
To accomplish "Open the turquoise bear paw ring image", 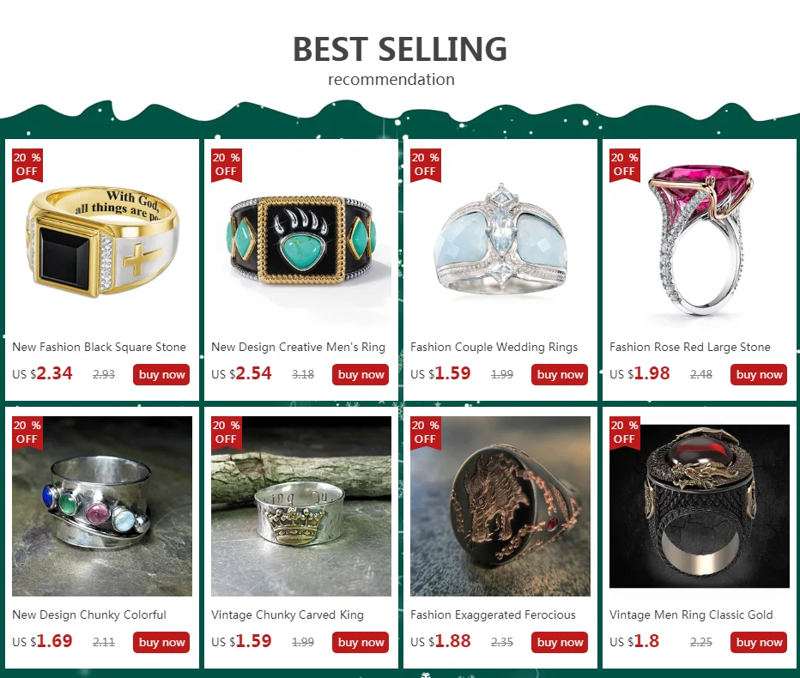I will (x=301, y=239).
